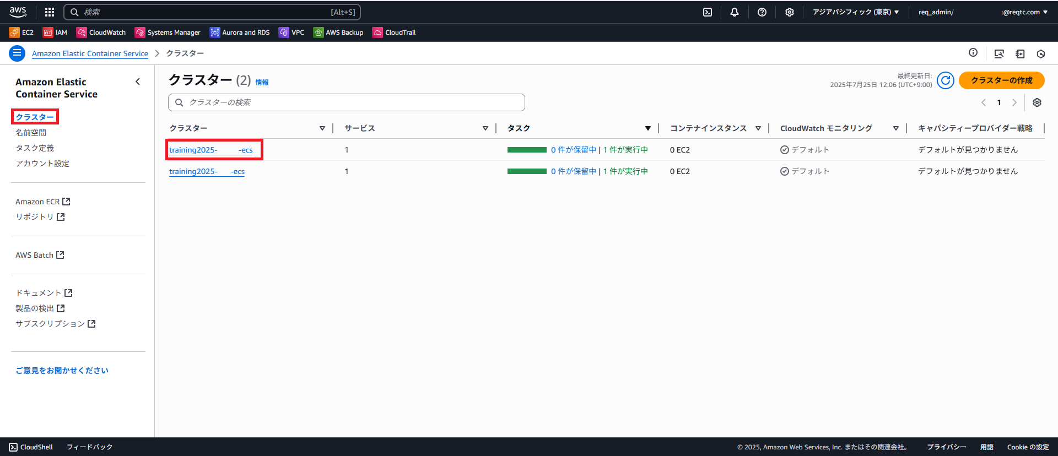Focus the global 検索 search box

click(x=212, y=12)
